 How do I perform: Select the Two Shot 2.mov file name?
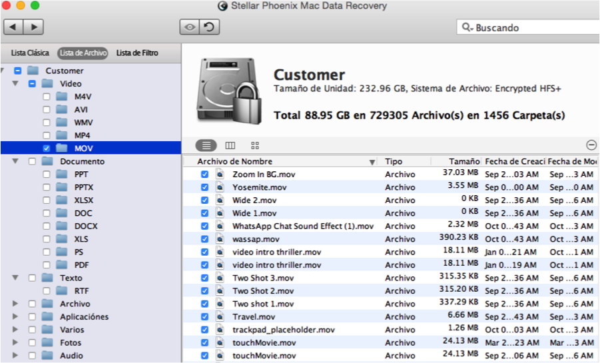tap(263, 291)
